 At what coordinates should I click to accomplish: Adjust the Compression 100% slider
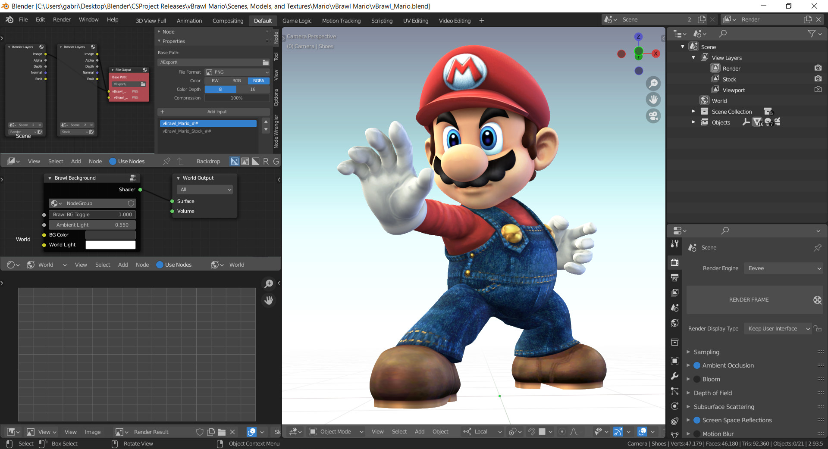[237, 98]
